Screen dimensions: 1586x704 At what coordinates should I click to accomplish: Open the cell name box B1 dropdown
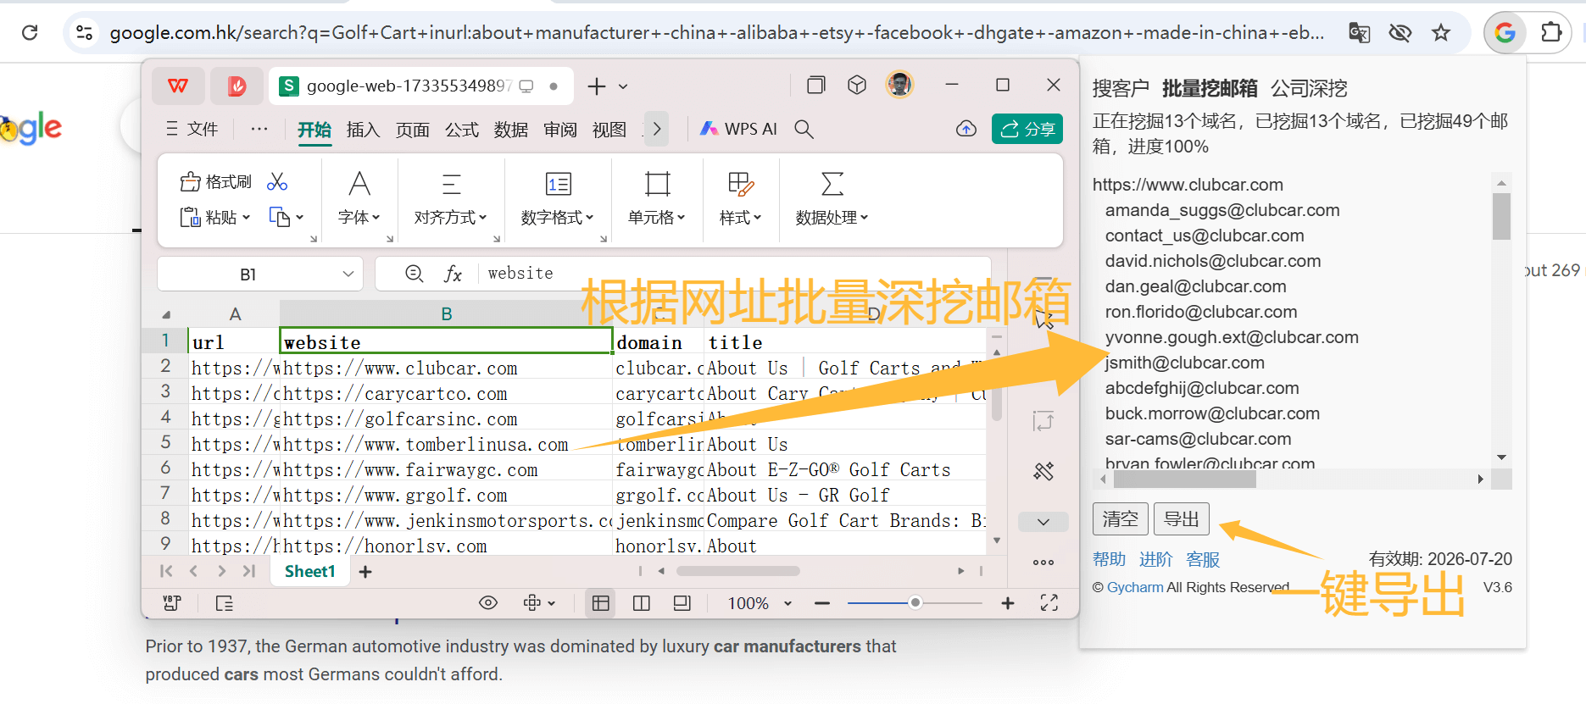click(348, 274)
